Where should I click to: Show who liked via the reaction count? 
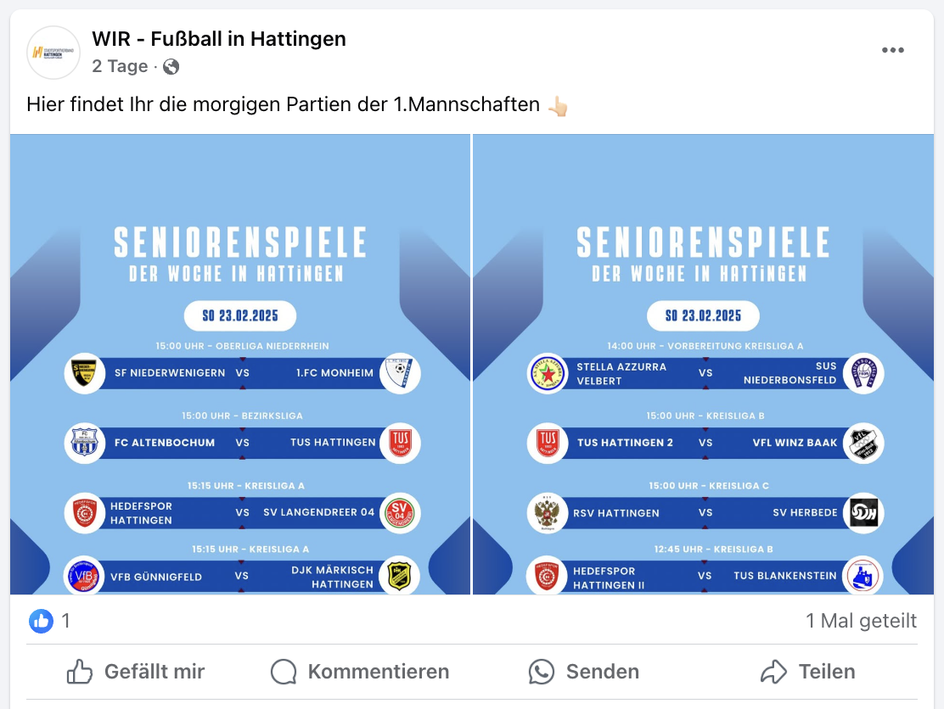pos(65,621)
